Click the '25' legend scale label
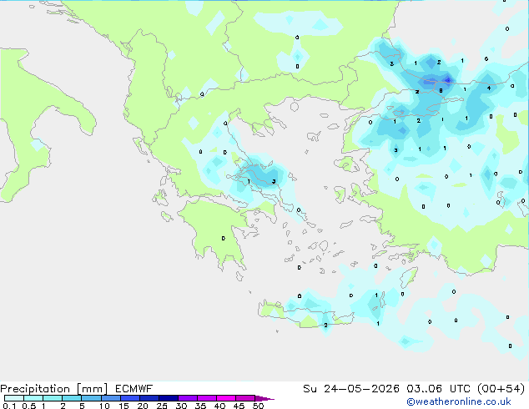The width and height of the screenshot is (529, 409). pos(162,406)
